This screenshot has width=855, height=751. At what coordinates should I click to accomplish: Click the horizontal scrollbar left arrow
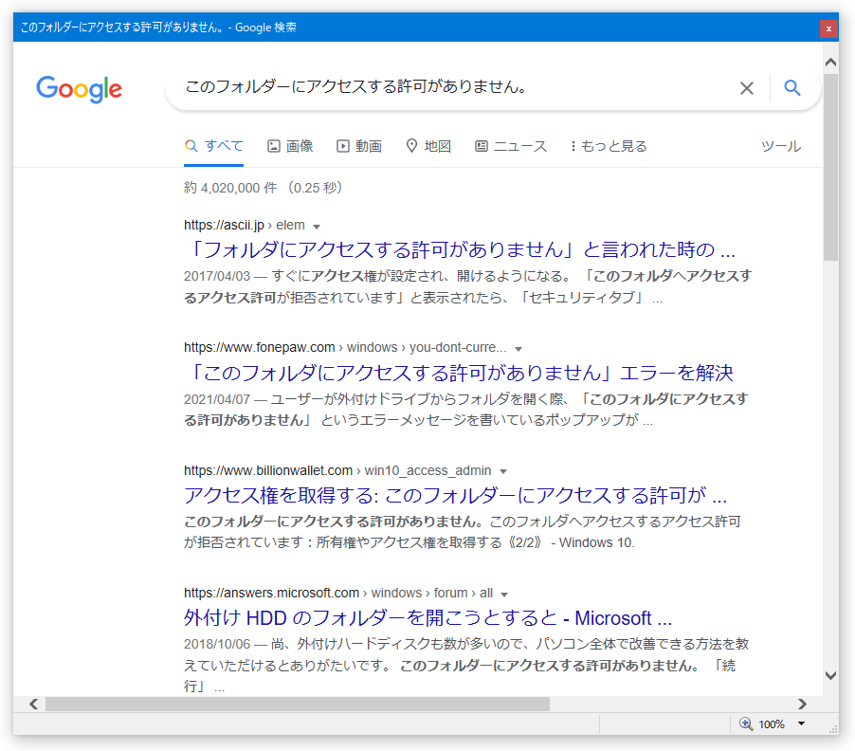point(34,705)
